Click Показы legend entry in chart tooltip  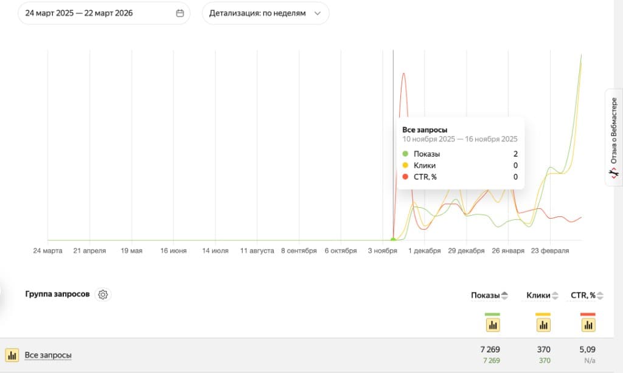tap(426, 154)
